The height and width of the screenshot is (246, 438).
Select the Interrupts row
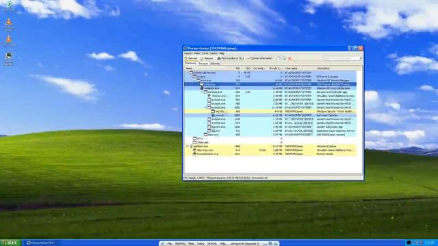(x=270, y=142)
